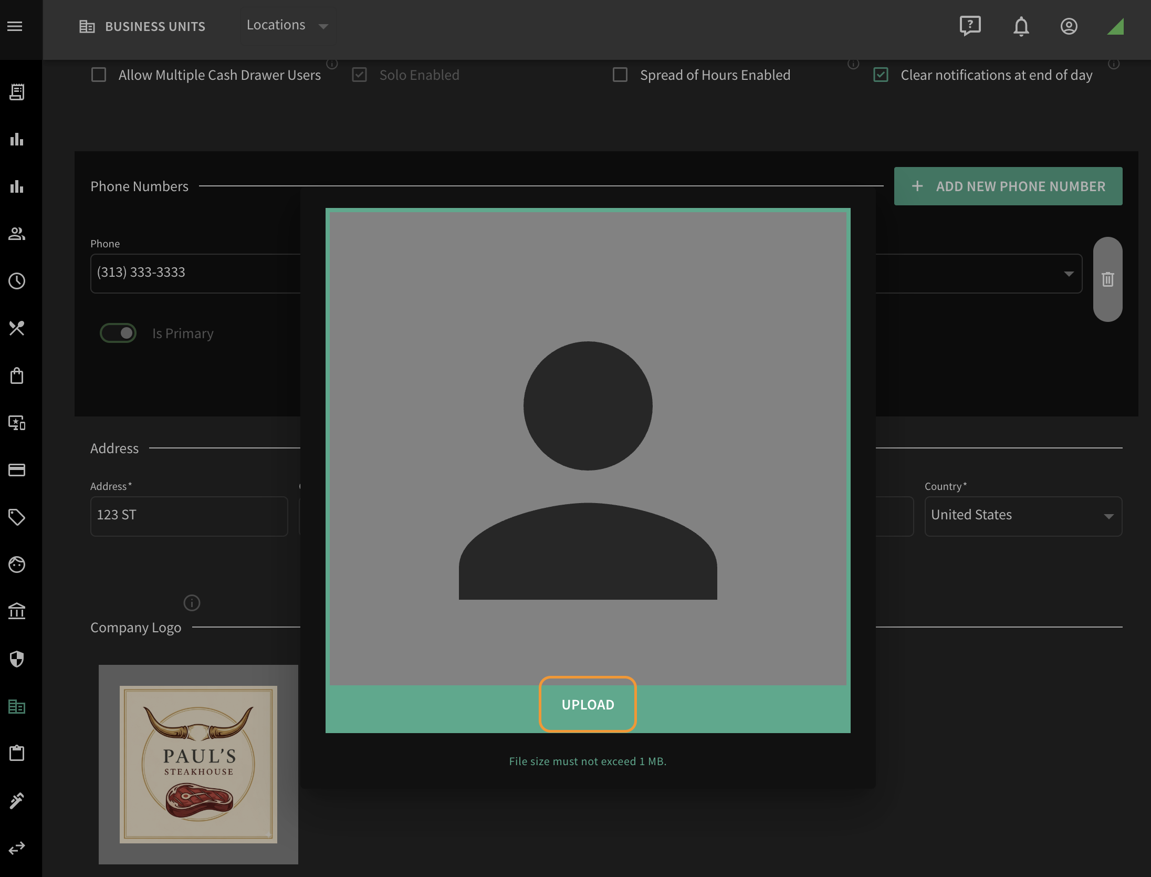1151x877 pixels.
Task: Open the notifications bell
Action: point(1021,26)
